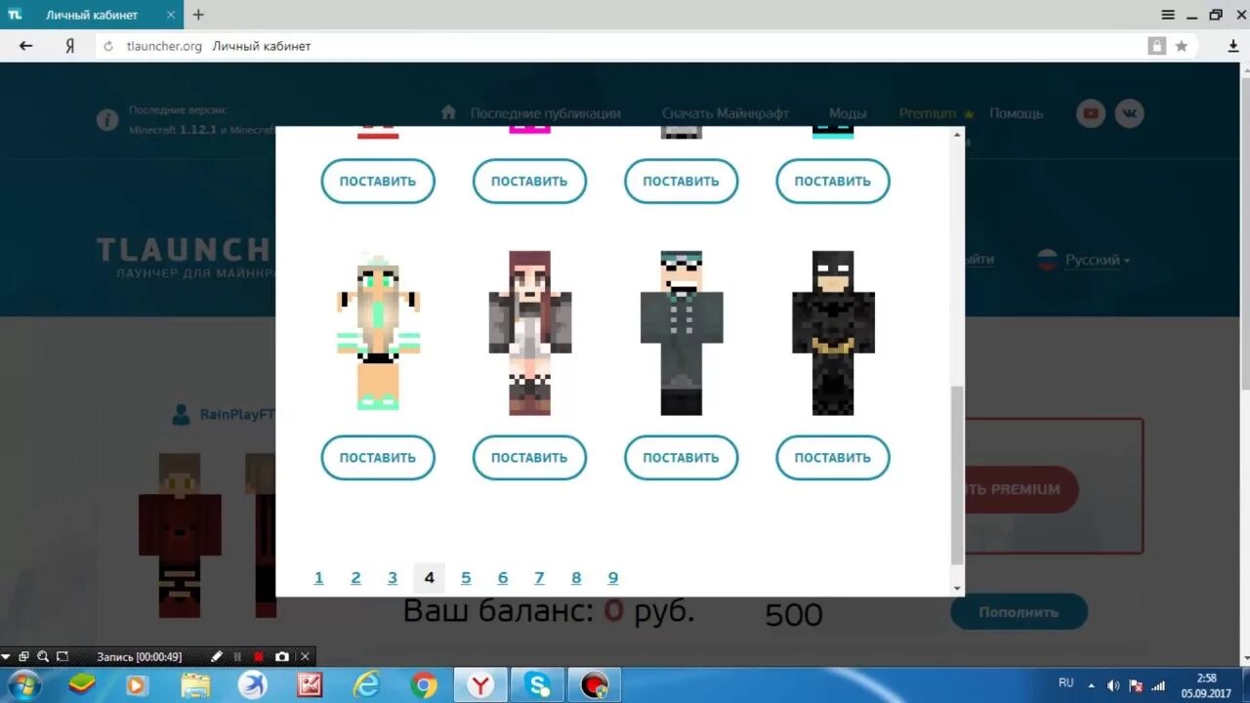This screenshot has height=703, width=1250.
Task: Click the pencil draw icon on recorder bar
Action: 217,657
